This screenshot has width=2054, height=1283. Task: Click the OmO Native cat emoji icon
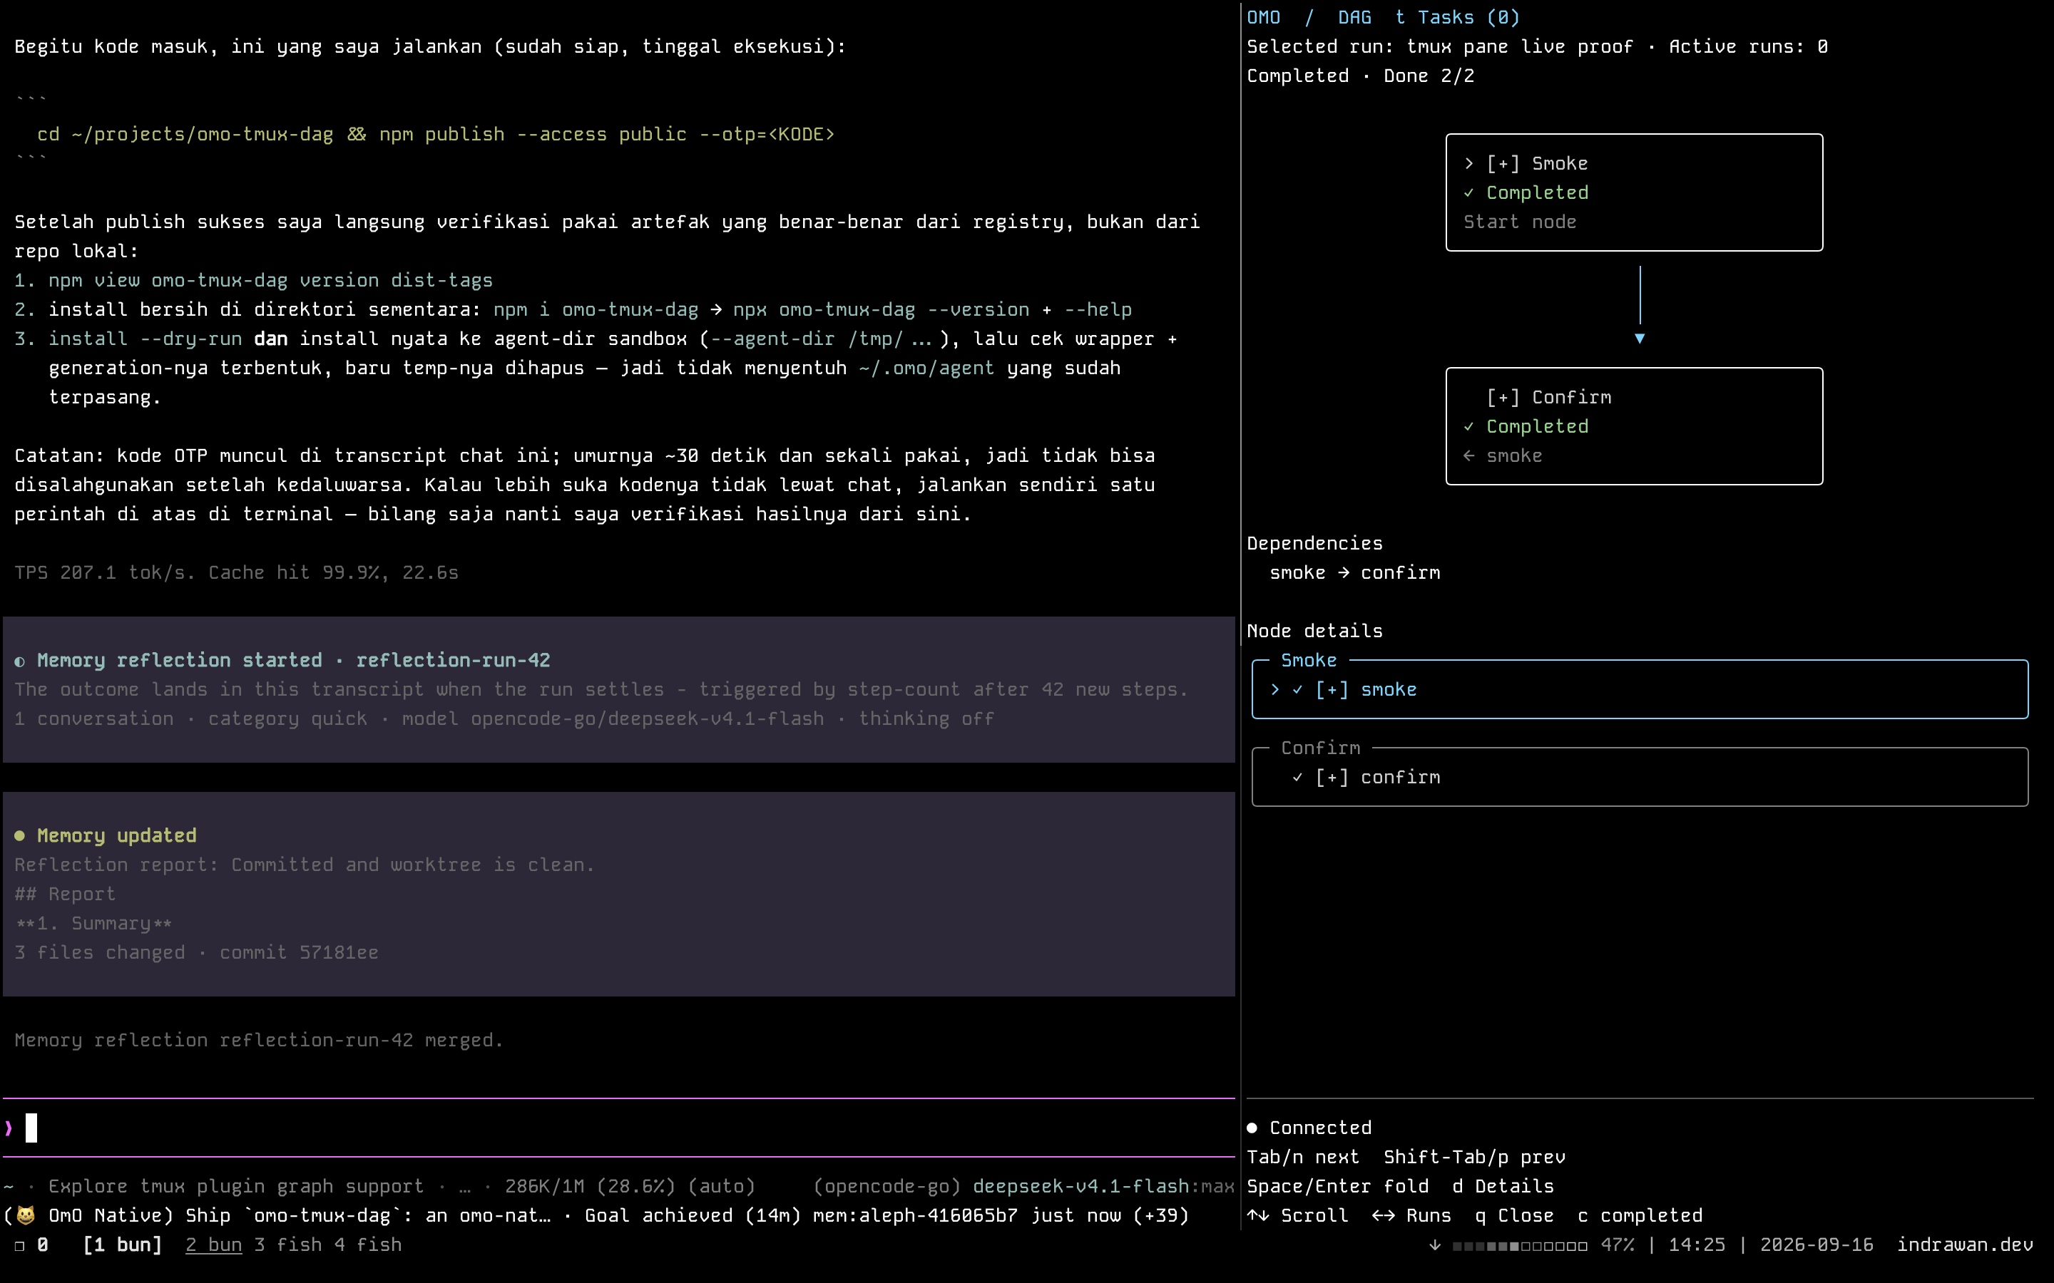[26, 1216]
